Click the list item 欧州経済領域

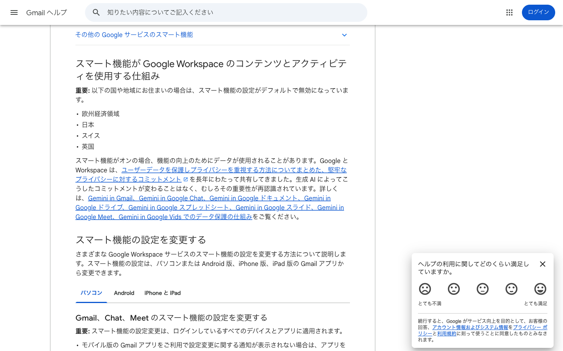click(100, 114)
